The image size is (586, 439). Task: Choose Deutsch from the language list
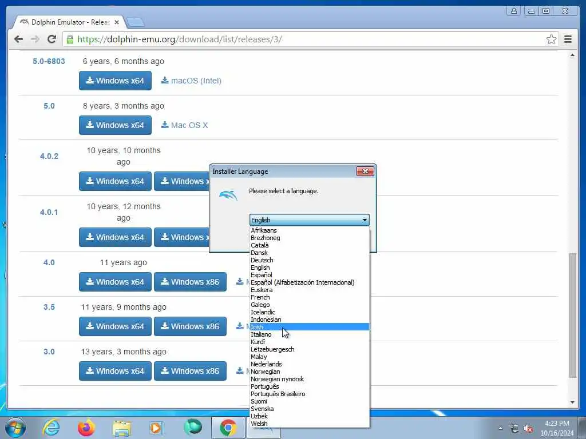click(309, 260)
